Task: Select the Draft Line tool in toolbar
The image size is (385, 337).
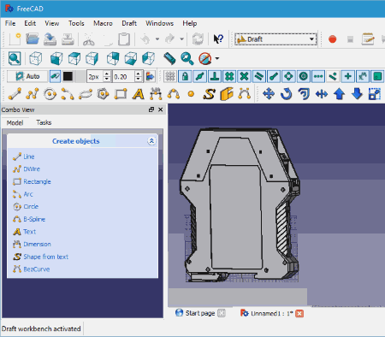Action: point(15,94)
